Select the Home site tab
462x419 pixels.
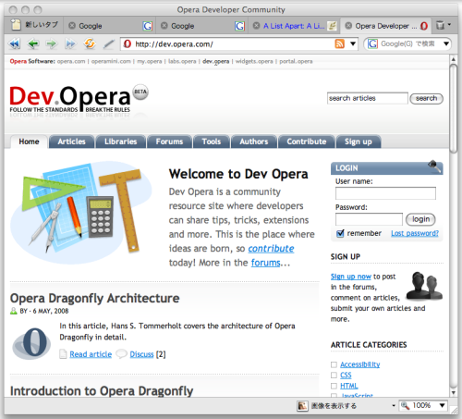click(29, 142)
